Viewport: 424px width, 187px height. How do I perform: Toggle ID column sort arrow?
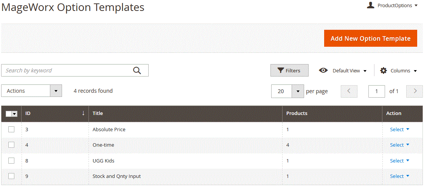tap(83, 113)
